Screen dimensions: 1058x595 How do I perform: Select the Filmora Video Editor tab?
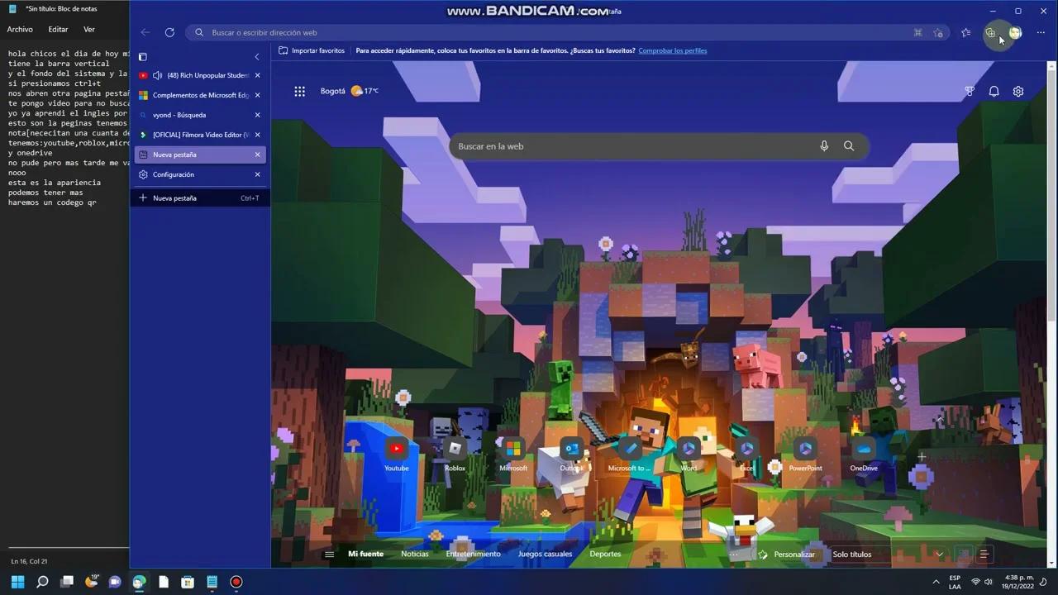click(200, 135)
